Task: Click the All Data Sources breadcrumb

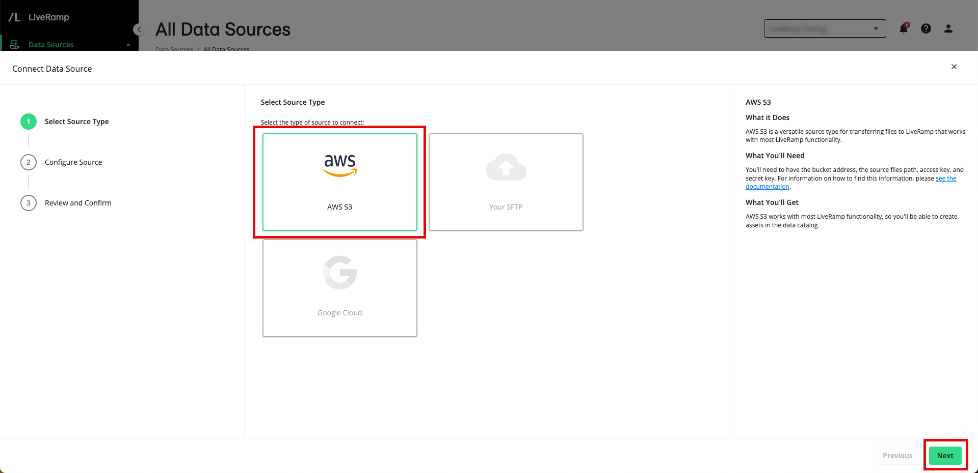Action: (x=226, y=49)
